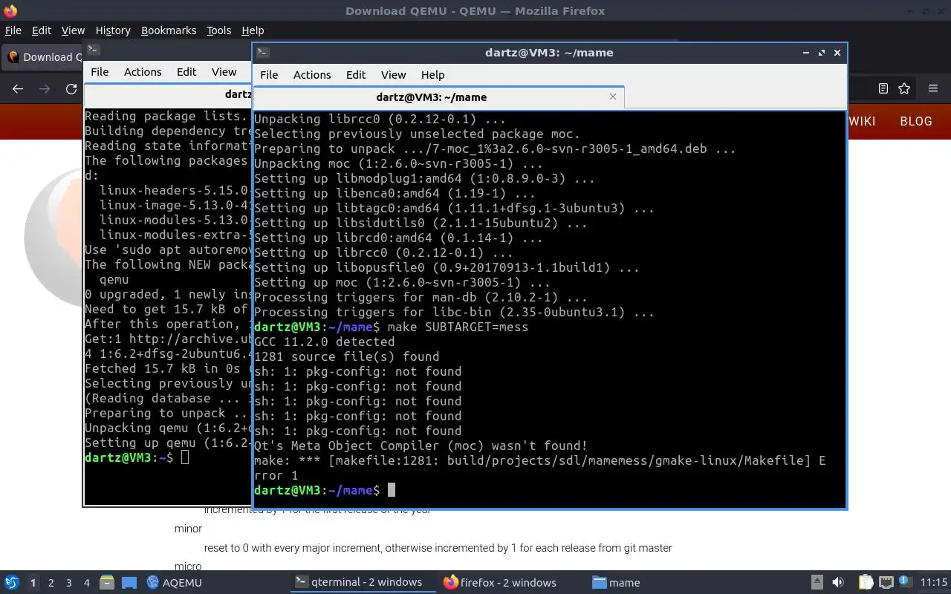The image size is (951, 594).
Task: Open View menu in ~/mame terminal
Action: pyautogui.click(x=393, y=74)
